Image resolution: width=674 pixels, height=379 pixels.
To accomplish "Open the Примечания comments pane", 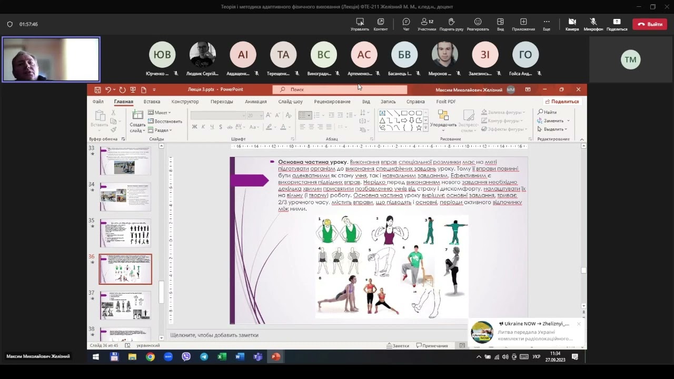I will 432,346.
